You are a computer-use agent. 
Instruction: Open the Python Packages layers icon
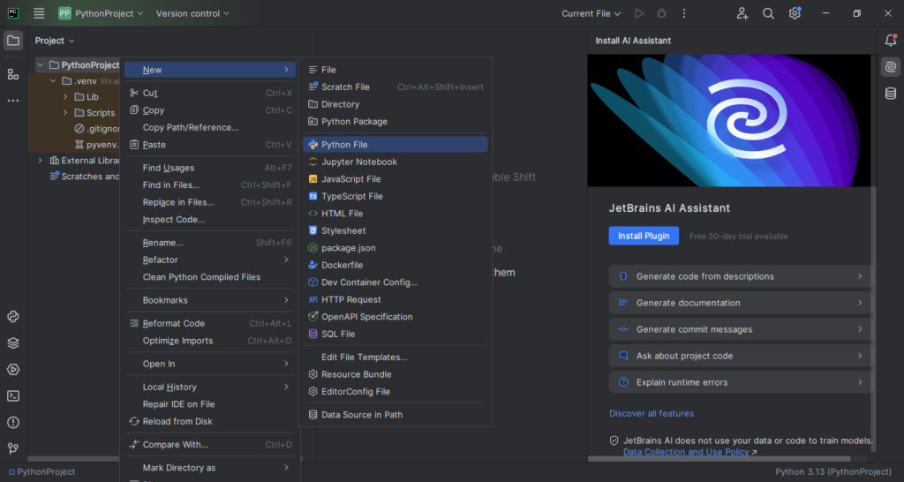pos(13,343)
